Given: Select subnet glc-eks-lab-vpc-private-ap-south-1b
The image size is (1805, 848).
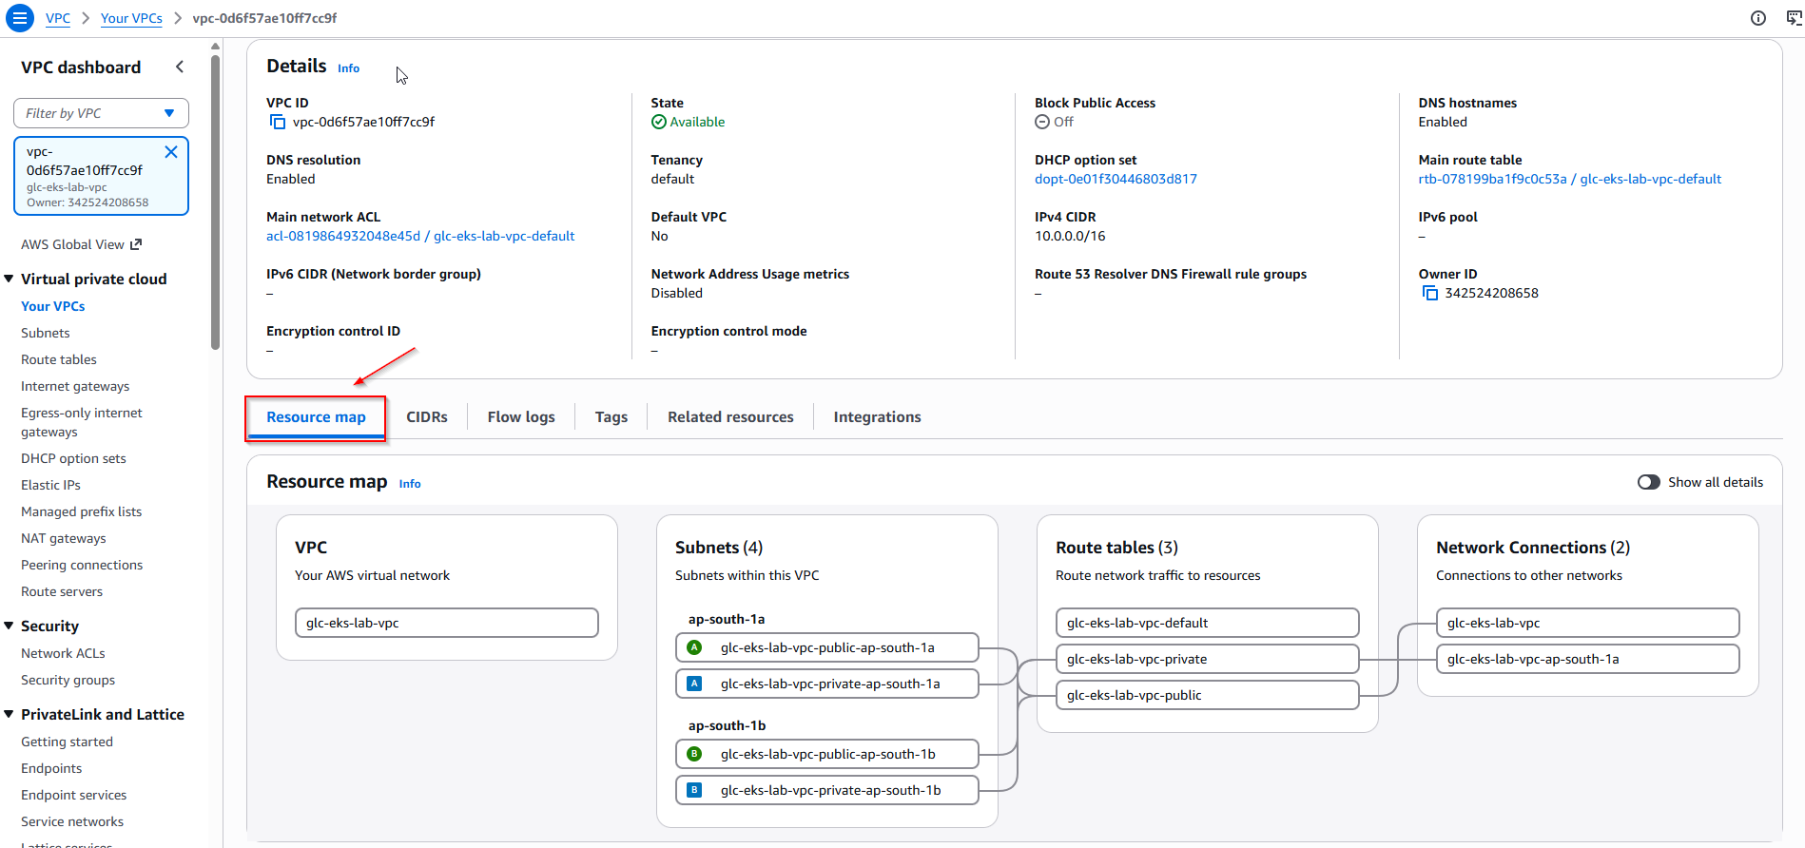Looking at the screenshot, I should [x=827, y=790].
